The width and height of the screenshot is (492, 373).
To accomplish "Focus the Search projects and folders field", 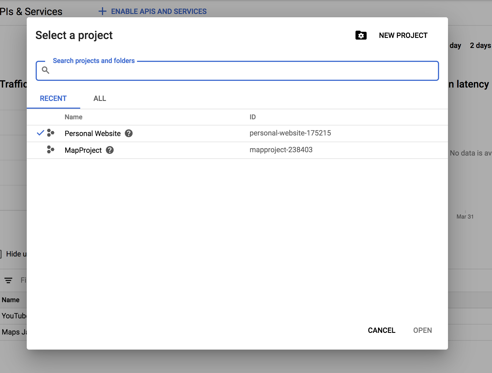I will point(237,71).
